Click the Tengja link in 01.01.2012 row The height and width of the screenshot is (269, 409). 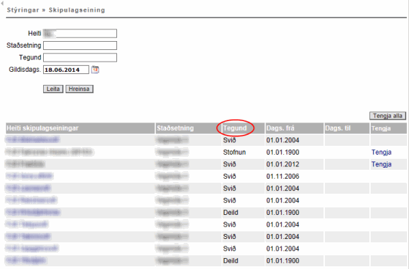click(x=382, y=164)
